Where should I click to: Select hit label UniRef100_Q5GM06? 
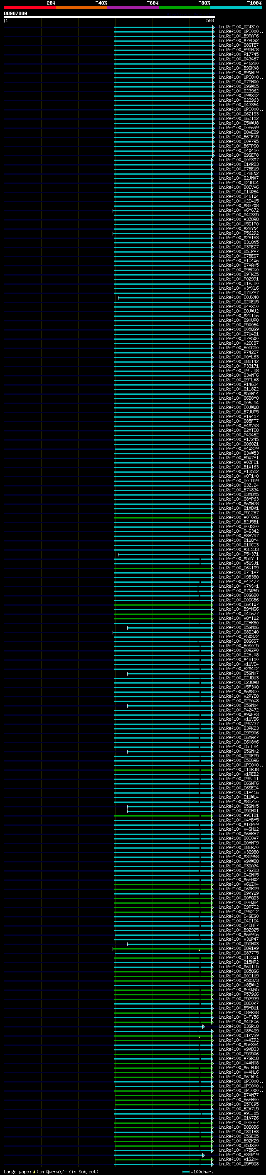point(239,627)
